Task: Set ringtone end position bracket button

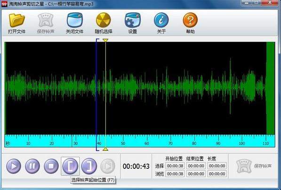Action: [89, 166]
